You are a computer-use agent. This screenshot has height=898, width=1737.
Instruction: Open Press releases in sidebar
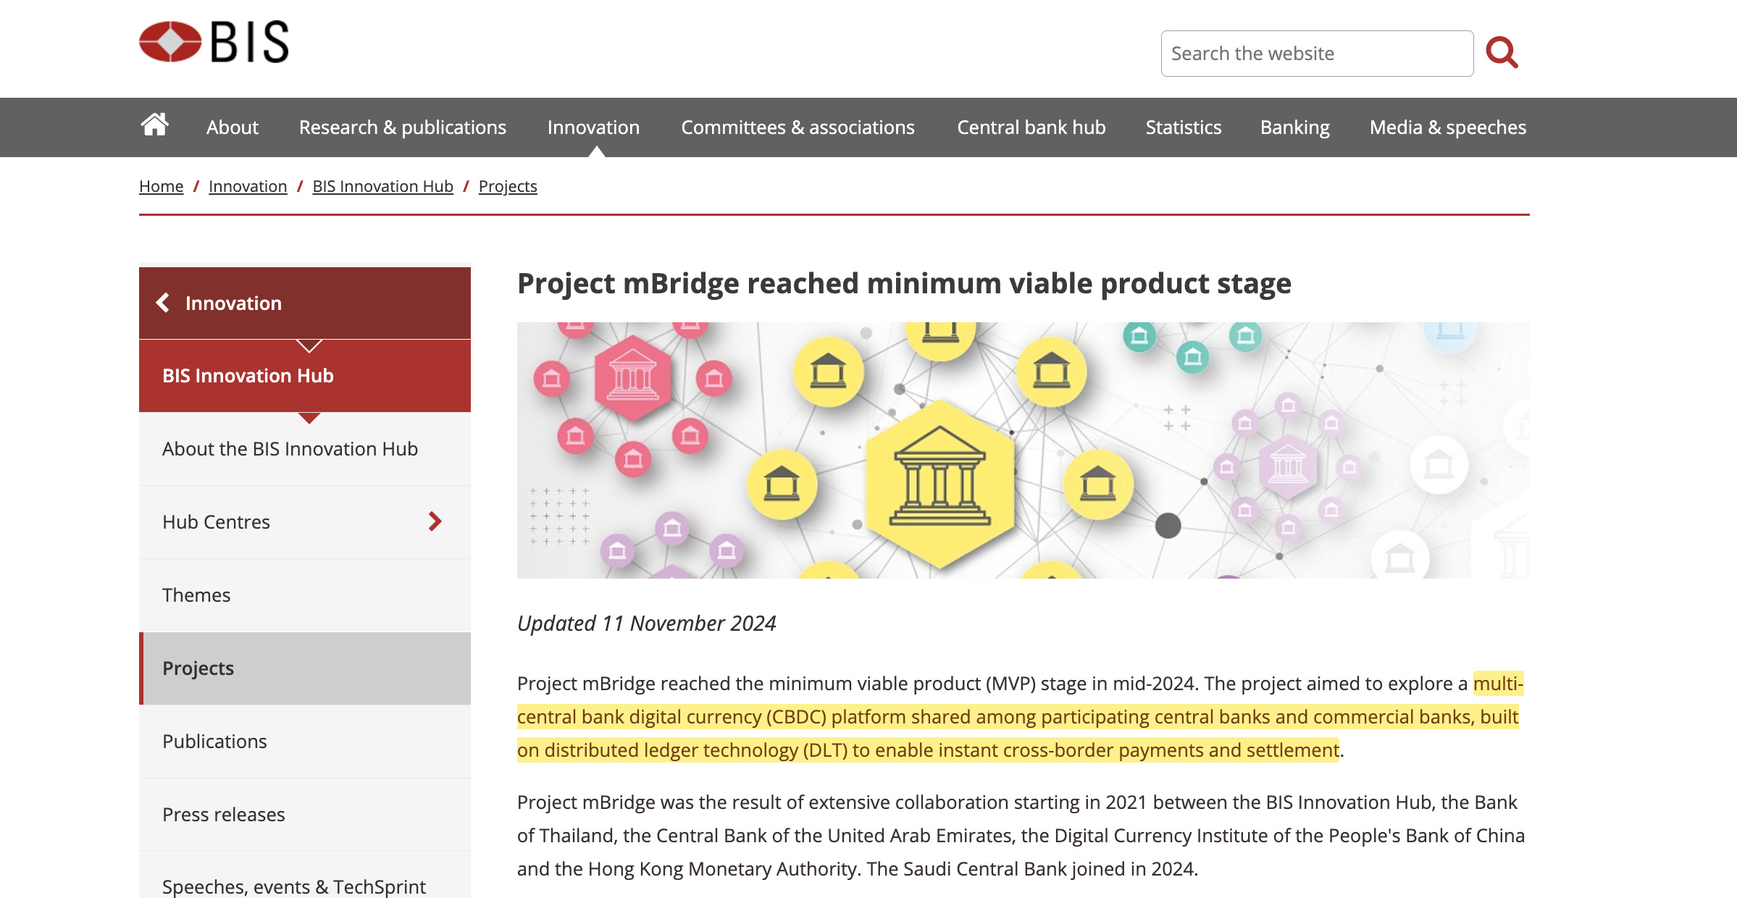coord(223,815)
